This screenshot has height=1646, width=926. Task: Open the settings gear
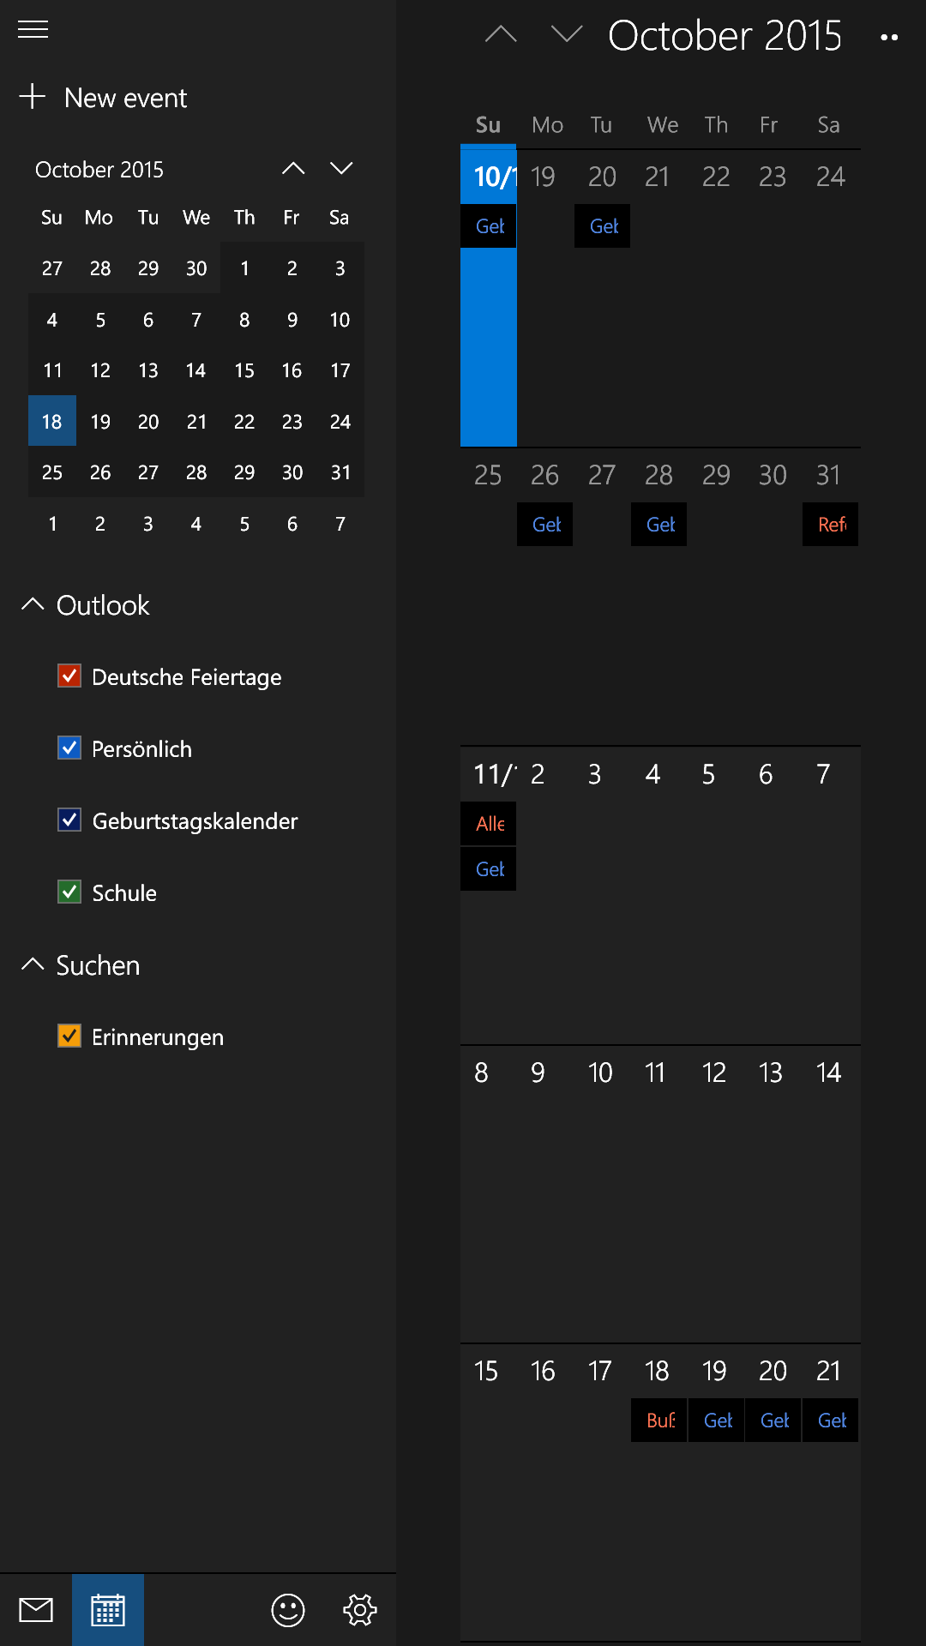[360, 1610]
